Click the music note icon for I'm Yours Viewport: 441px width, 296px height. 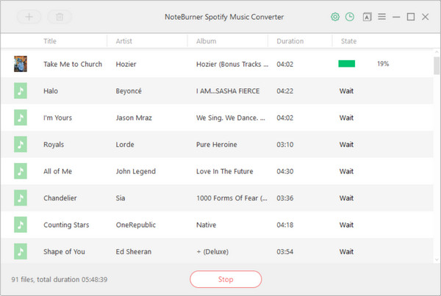(x=21, y=118)
